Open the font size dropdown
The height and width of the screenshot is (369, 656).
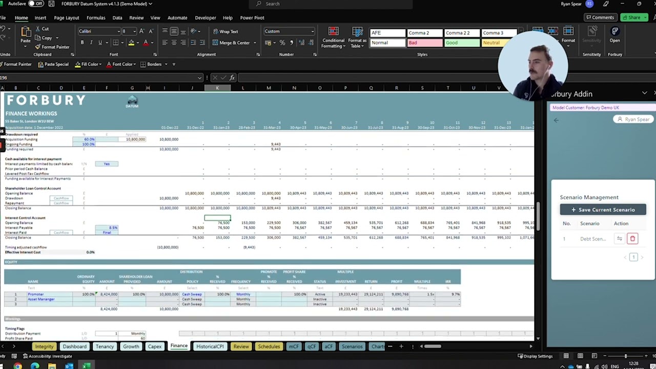(x=134, y=31)
